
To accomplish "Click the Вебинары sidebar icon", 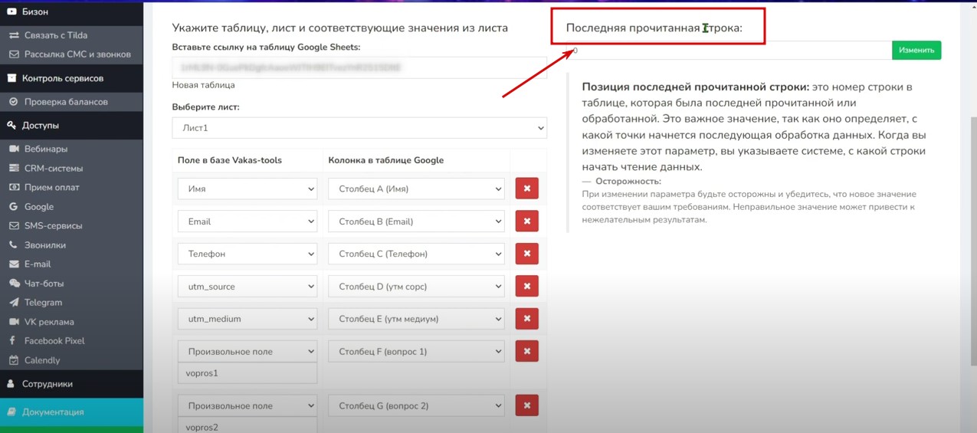I will coord(14,149).
